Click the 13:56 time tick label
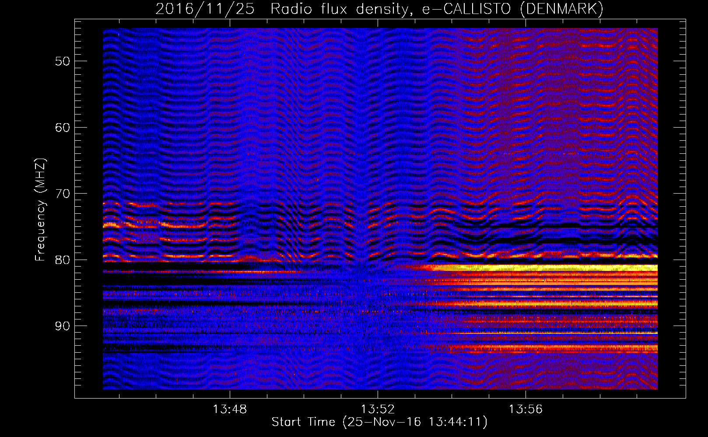This screenshot has height=437, width=708. point(525,409)
